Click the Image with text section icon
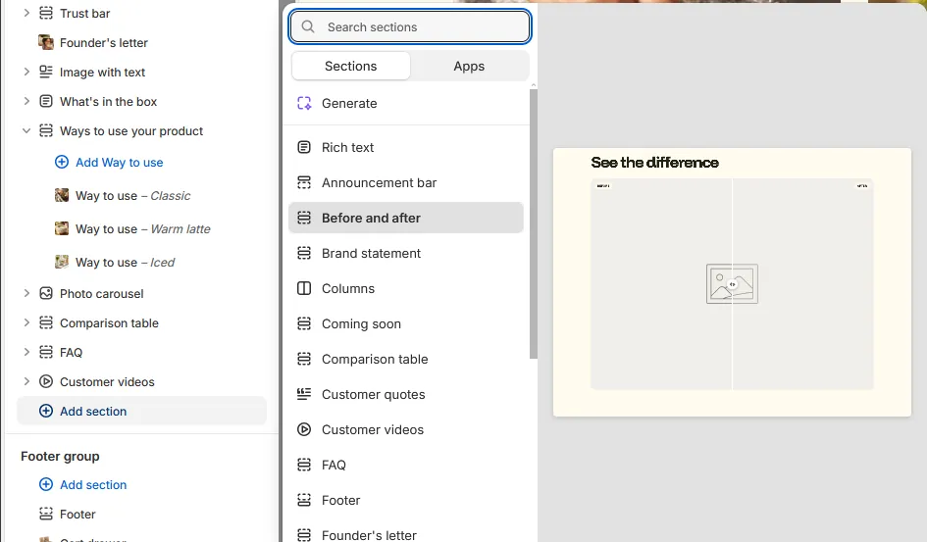The image size is (927, 542). tap(45, 72)
